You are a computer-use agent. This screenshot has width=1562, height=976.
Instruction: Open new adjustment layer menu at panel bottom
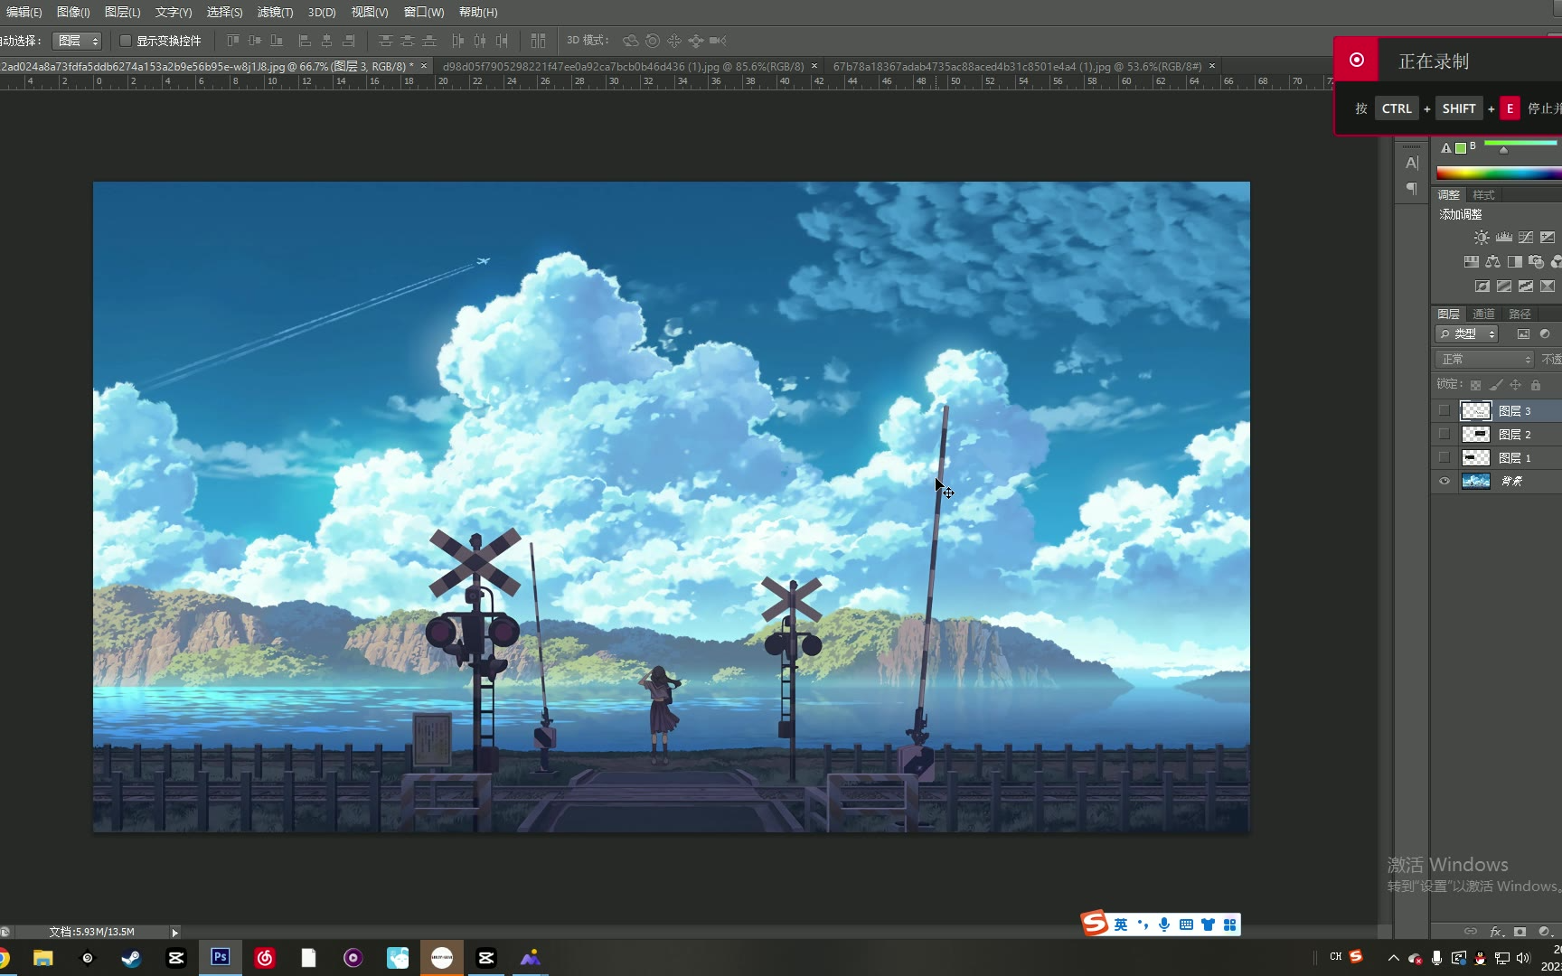pyautogui.click(x=1544, y=932)
